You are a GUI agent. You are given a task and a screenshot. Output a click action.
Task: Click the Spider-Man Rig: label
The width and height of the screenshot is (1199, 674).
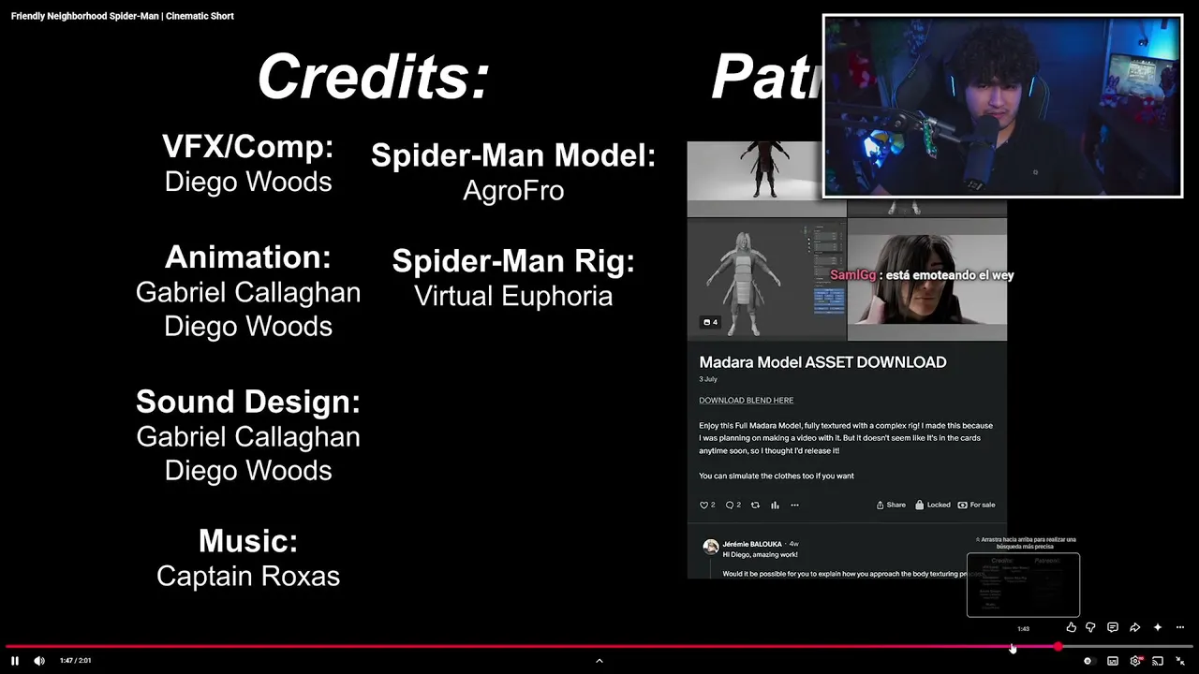pos(513,261)
